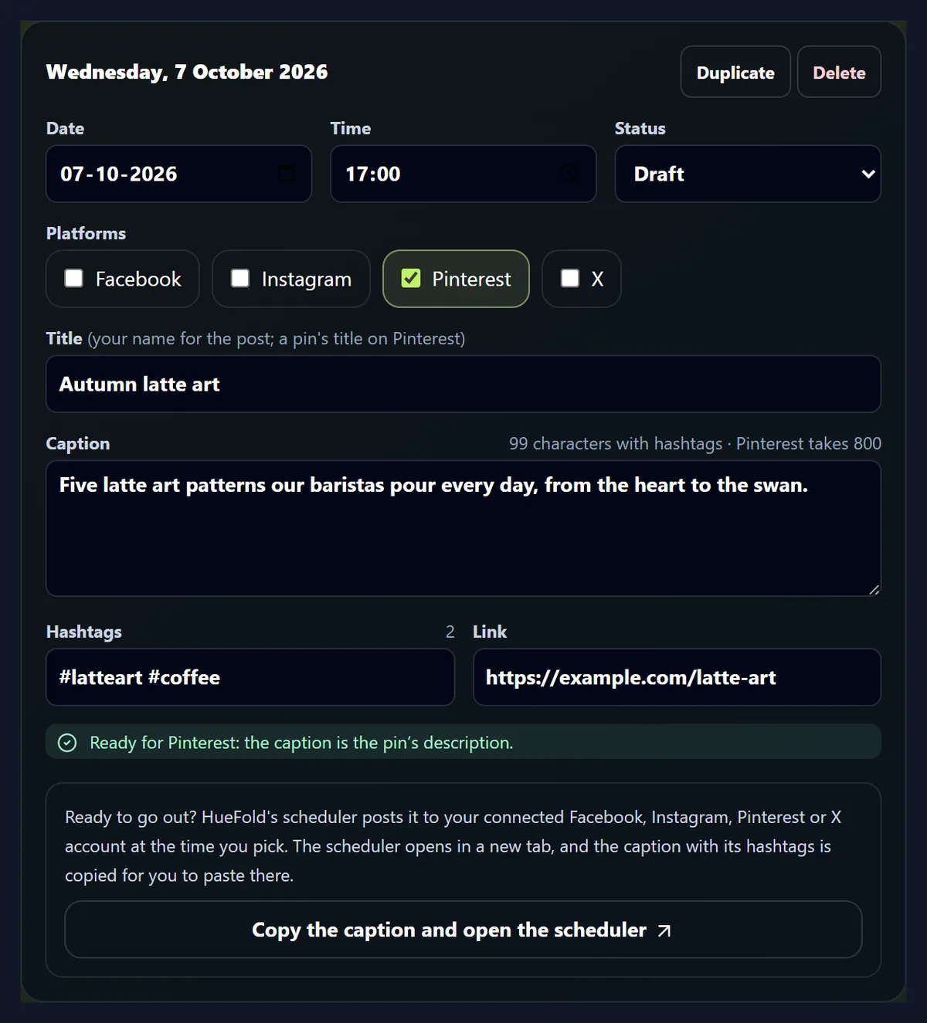This screenshot has height=1023, width=927.
Task: Edit the Autumn latte art title field
Action: coord(463,384)
